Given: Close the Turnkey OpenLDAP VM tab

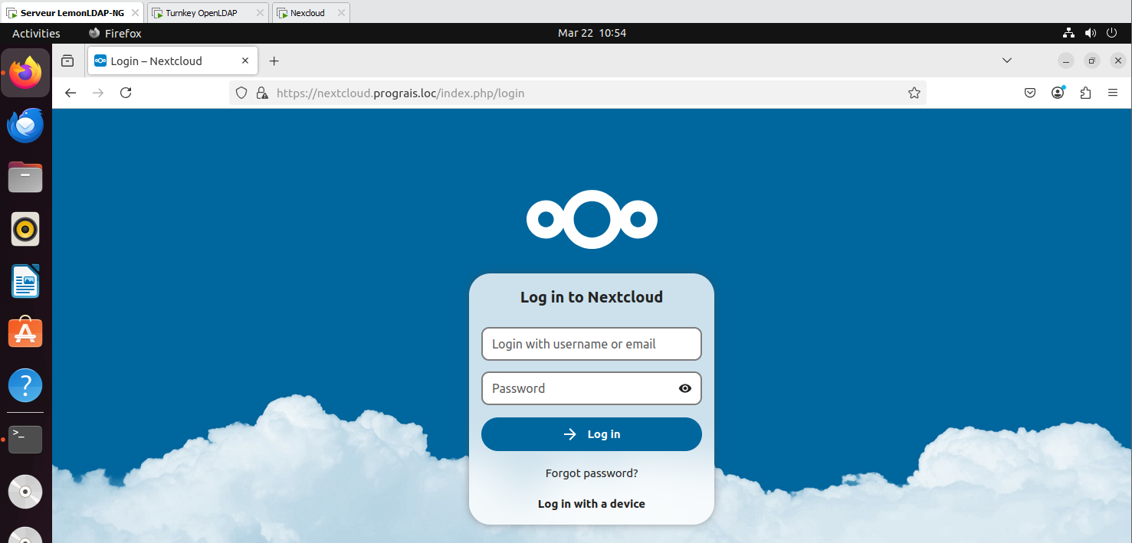Looking at the screenshot, I should pos(260,13).
